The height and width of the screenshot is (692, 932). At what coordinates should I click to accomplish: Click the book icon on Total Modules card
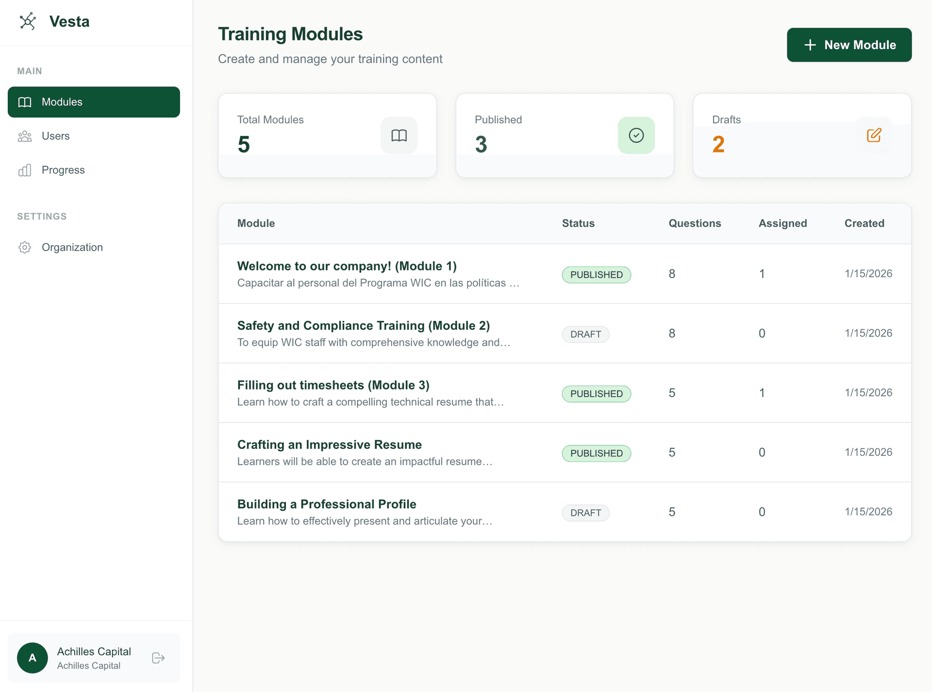[399, 135]
